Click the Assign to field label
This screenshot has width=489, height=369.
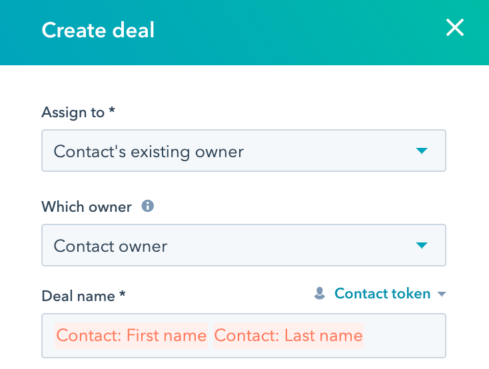(x=73, y=113)
